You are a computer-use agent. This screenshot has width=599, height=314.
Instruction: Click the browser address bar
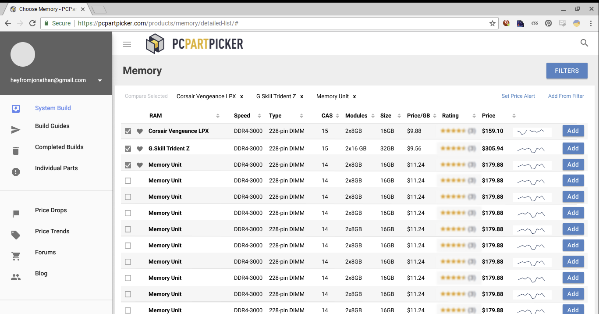click(269, 23)
